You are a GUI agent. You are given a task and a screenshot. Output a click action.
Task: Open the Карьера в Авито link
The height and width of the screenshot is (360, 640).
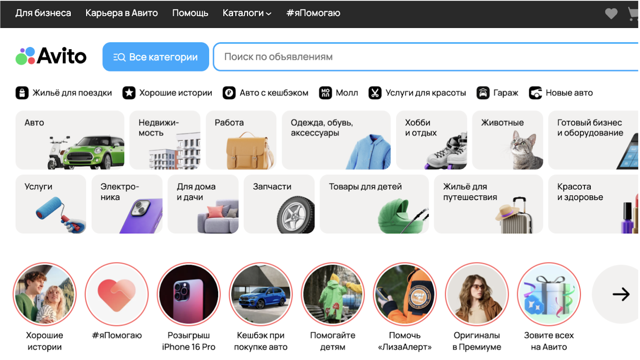click(121, 13)
